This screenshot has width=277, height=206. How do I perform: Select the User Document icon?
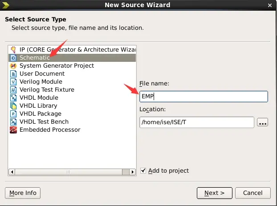point(13,74)
